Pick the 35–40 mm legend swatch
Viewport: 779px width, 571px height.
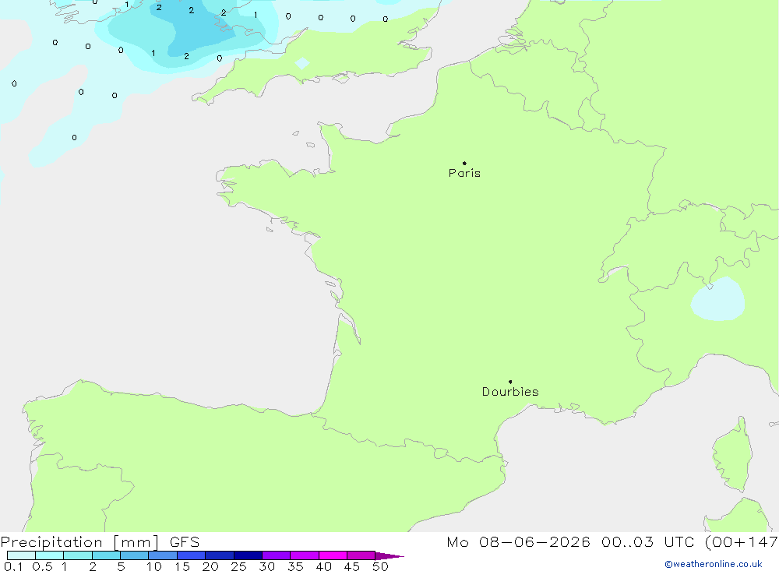[305, 555]
